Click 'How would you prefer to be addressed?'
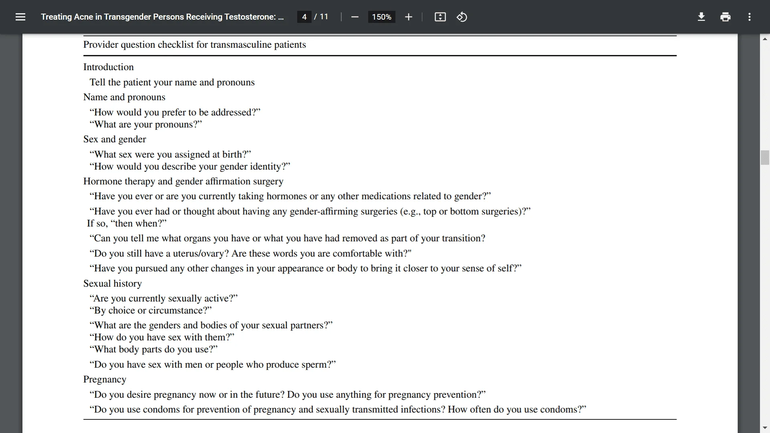 175,112
